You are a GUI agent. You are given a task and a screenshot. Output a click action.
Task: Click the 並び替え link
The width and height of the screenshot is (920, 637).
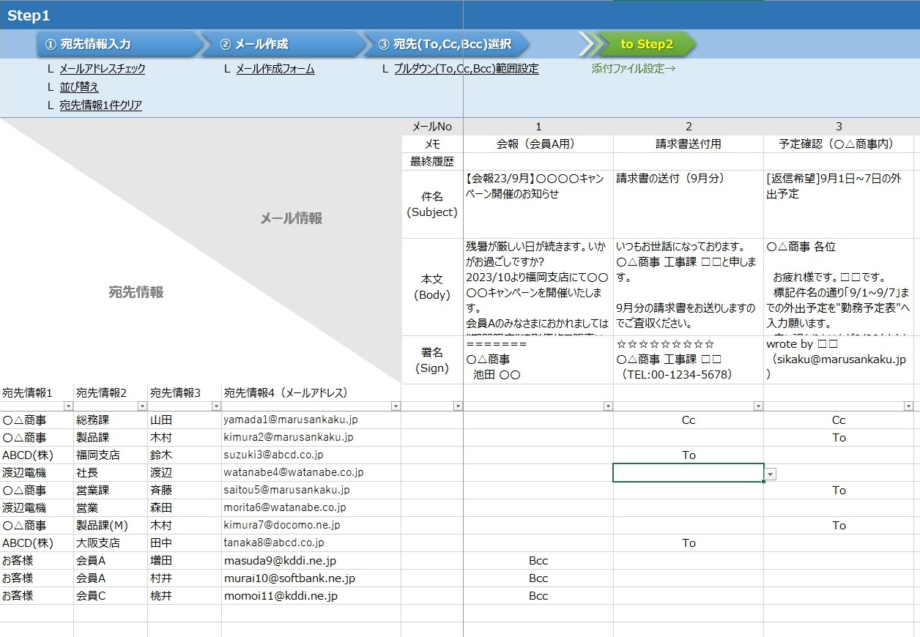pyautogui.click(x=79, y=87)
